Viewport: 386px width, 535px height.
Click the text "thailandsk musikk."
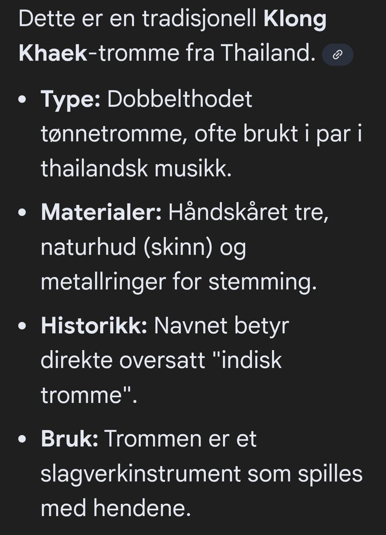pyautogui.click(x=136, y=169)
